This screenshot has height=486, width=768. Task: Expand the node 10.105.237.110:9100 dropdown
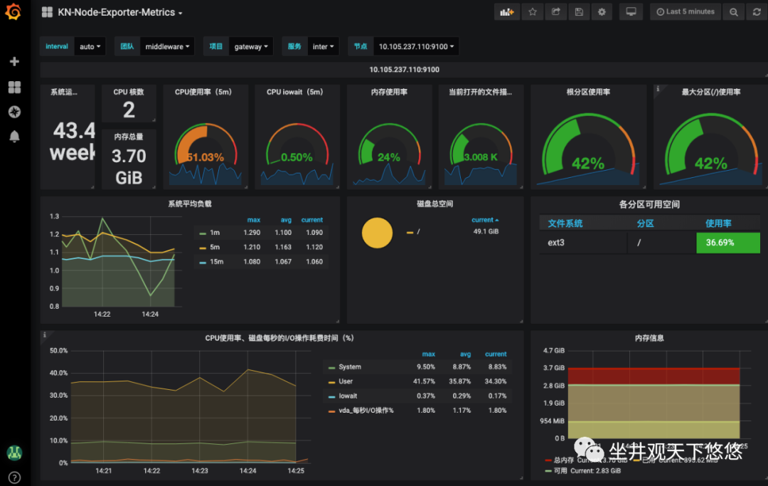[415, 47]
